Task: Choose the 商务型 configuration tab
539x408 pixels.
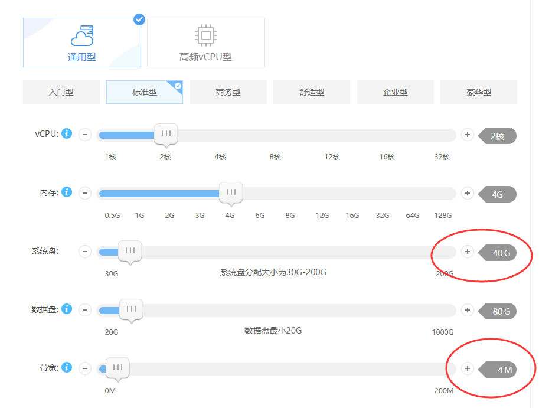Action: [228, 92]
